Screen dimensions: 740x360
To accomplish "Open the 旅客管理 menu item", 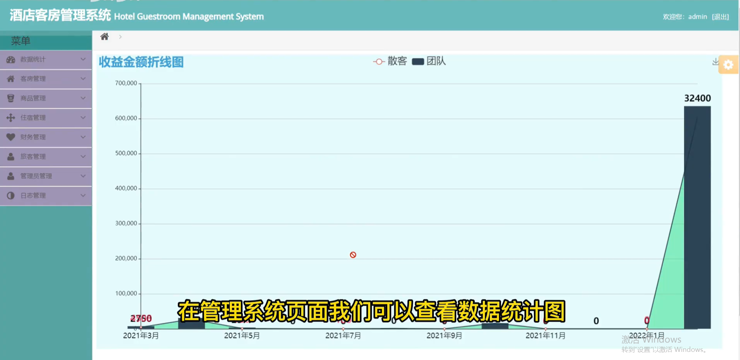I will tap(46, 156).
